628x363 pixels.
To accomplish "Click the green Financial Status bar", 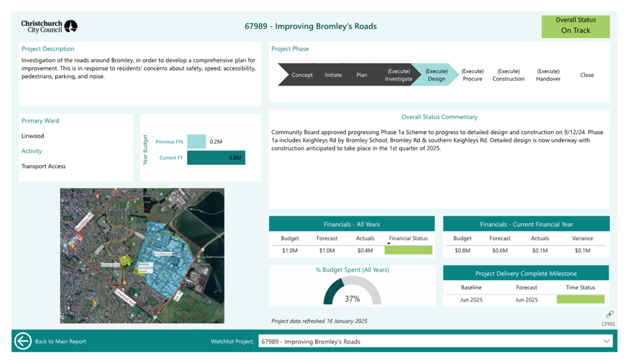I will pos(408,251).
